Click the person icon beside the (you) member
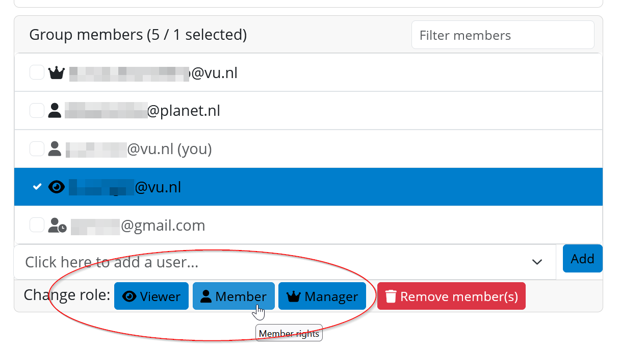620x348 pixels. [55, 149]
